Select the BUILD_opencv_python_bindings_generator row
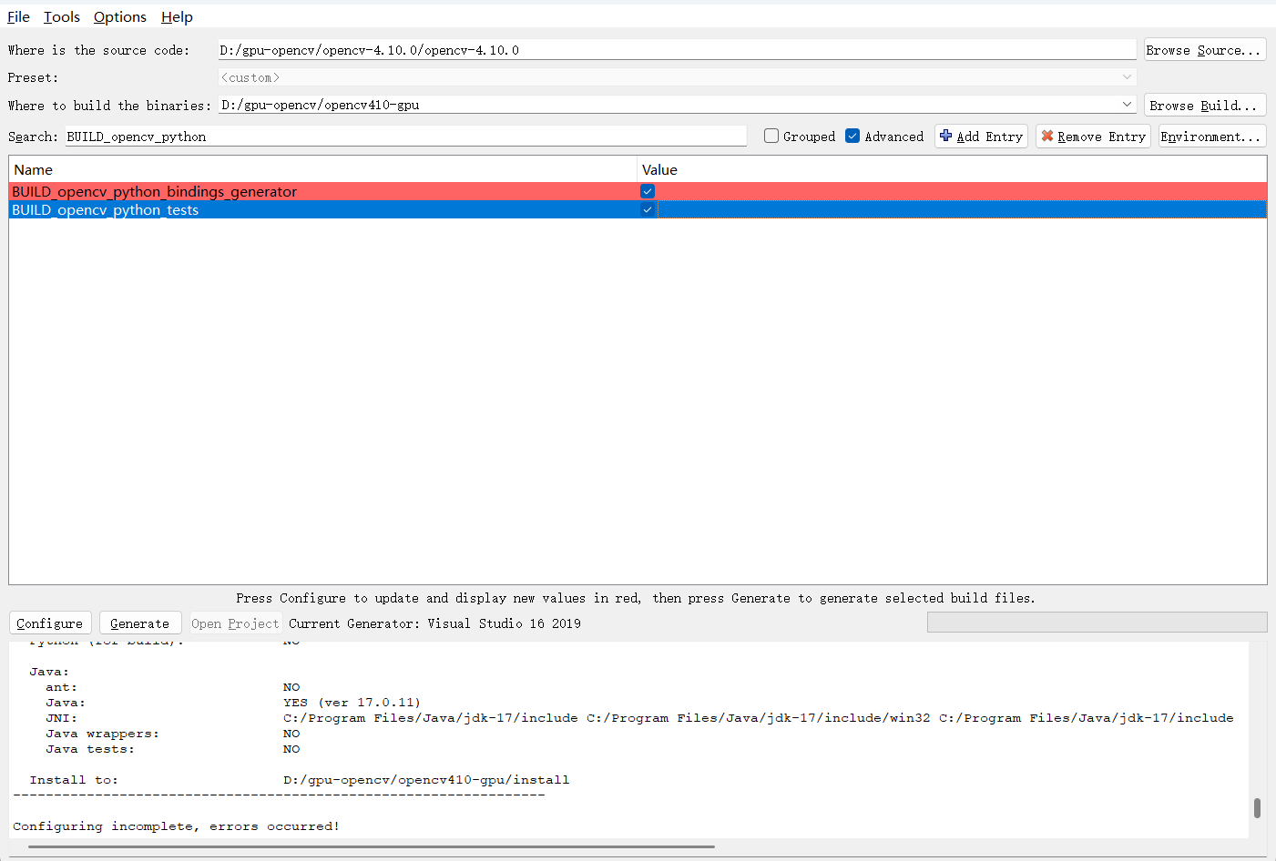 (273, 191)
